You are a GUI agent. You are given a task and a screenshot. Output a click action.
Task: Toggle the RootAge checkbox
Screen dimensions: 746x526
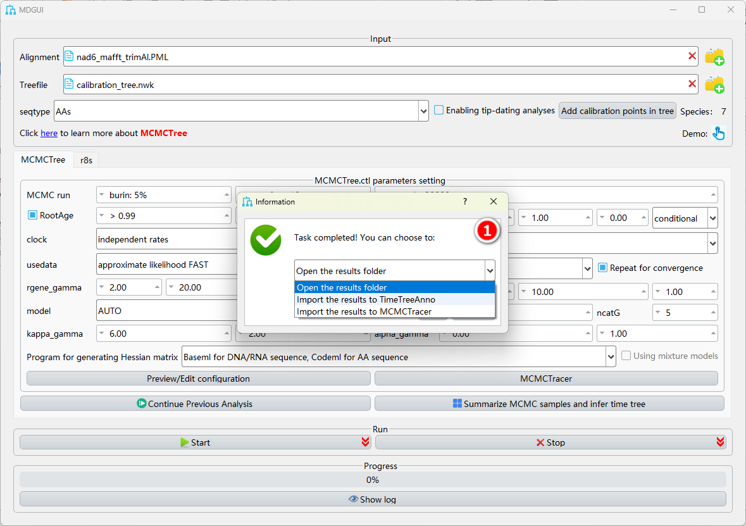[33, 215]
